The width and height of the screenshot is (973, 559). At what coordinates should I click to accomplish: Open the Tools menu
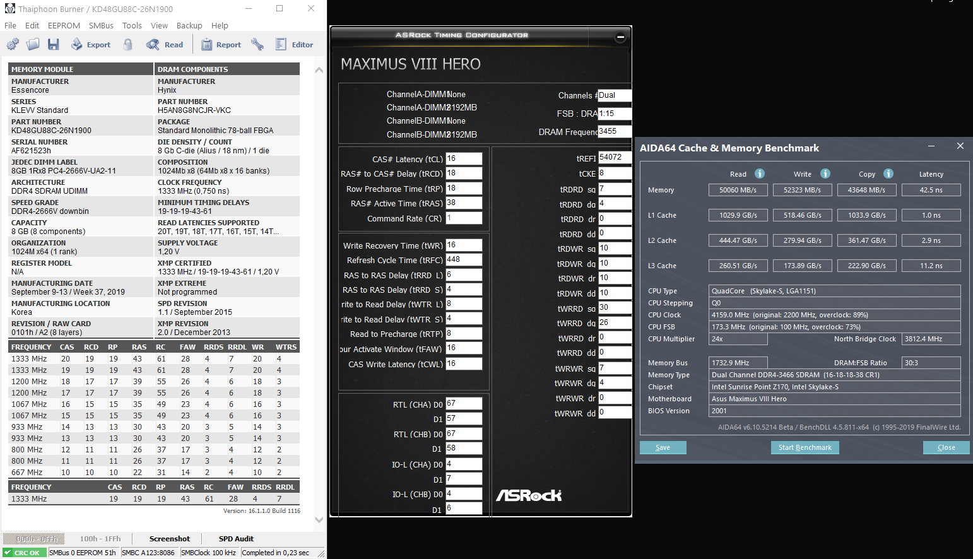132,25
